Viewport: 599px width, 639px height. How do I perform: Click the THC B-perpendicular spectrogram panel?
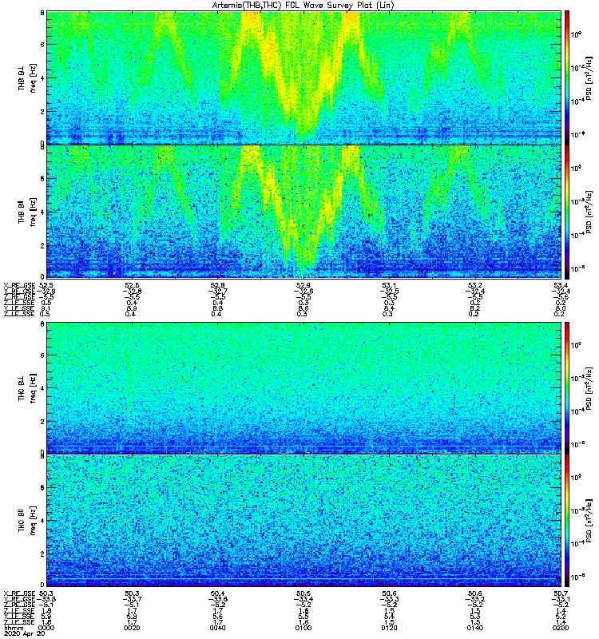point(303,387)
